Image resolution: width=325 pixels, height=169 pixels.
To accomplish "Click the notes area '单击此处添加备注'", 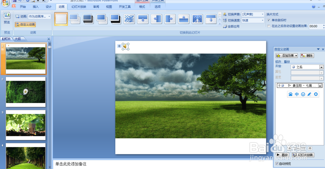I will tap(71, 164).
